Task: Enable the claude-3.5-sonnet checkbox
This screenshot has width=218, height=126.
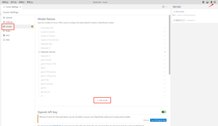Action: [x=39, y=32]
